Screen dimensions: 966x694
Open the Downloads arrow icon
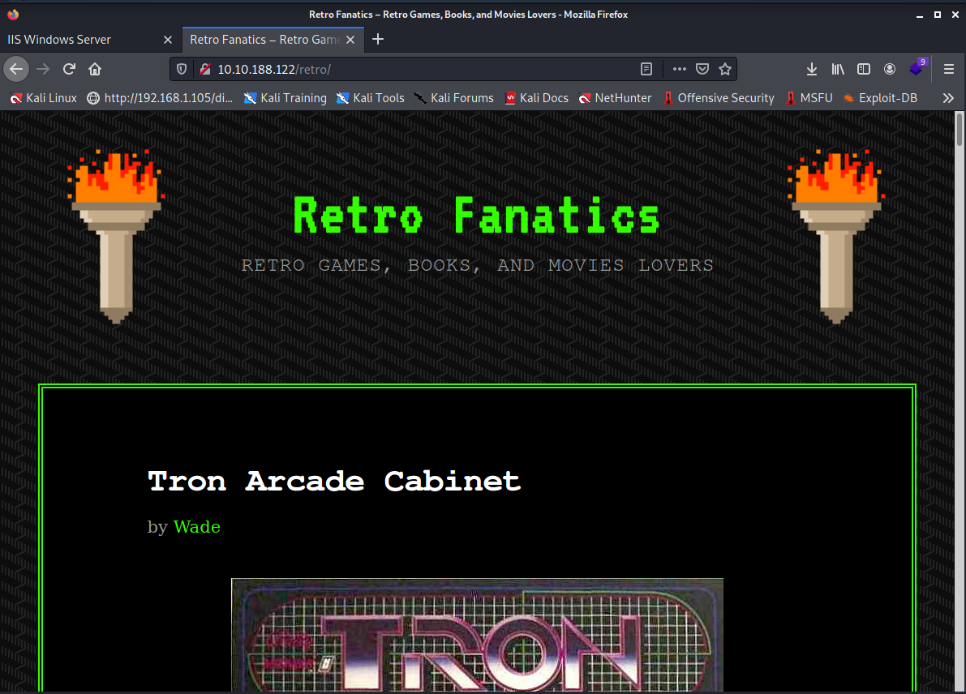811,69
